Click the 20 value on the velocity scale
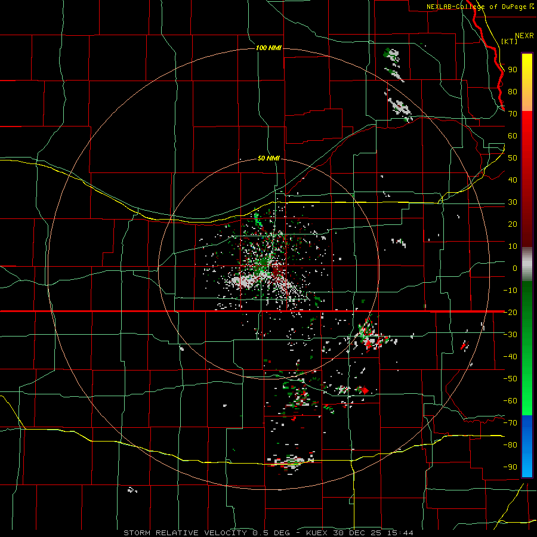Viewport: 537px width, 537px height. (513, 224)
